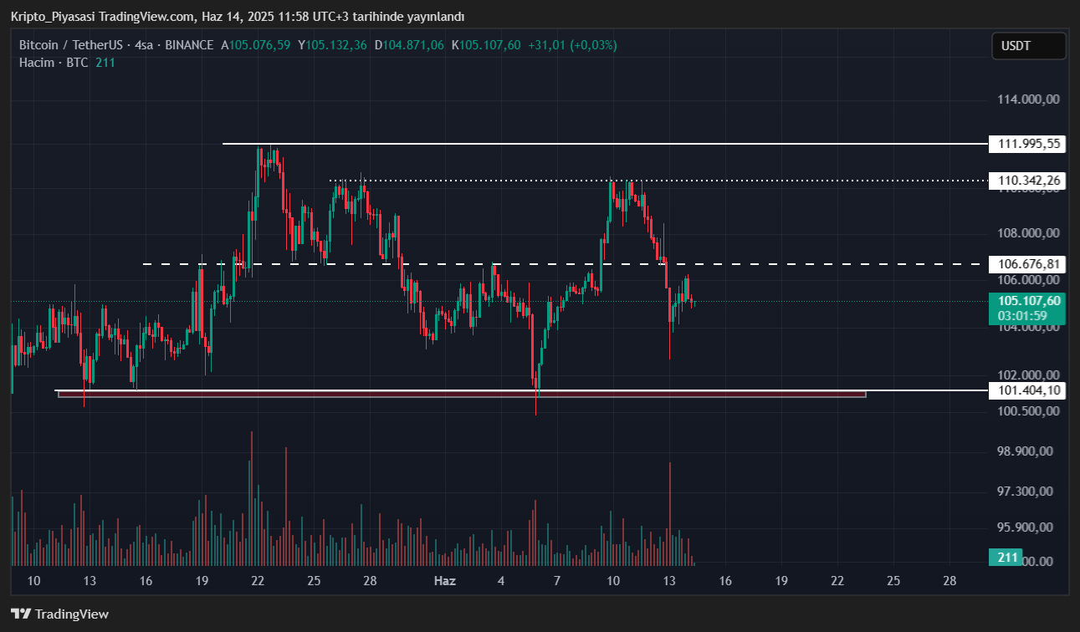1080x632 pixels.
Task: Select the white dotted horizontal line
Action: (x=753, y=180)
